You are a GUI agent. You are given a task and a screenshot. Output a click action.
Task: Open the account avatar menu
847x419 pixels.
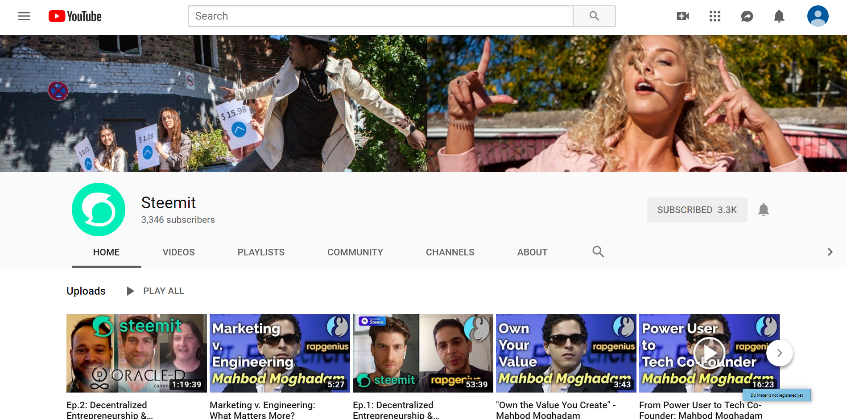coord(818,16)
